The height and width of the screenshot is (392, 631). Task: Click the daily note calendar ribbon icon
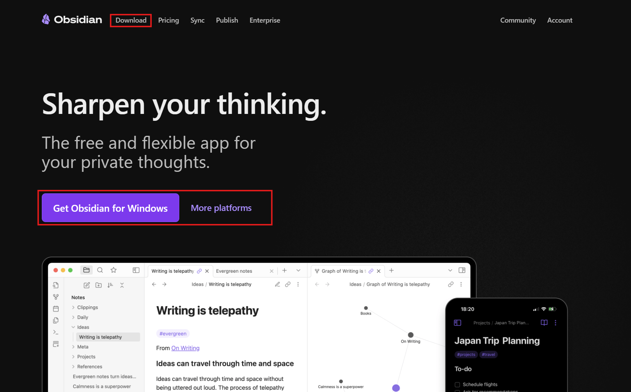click(x=56, y=309)
